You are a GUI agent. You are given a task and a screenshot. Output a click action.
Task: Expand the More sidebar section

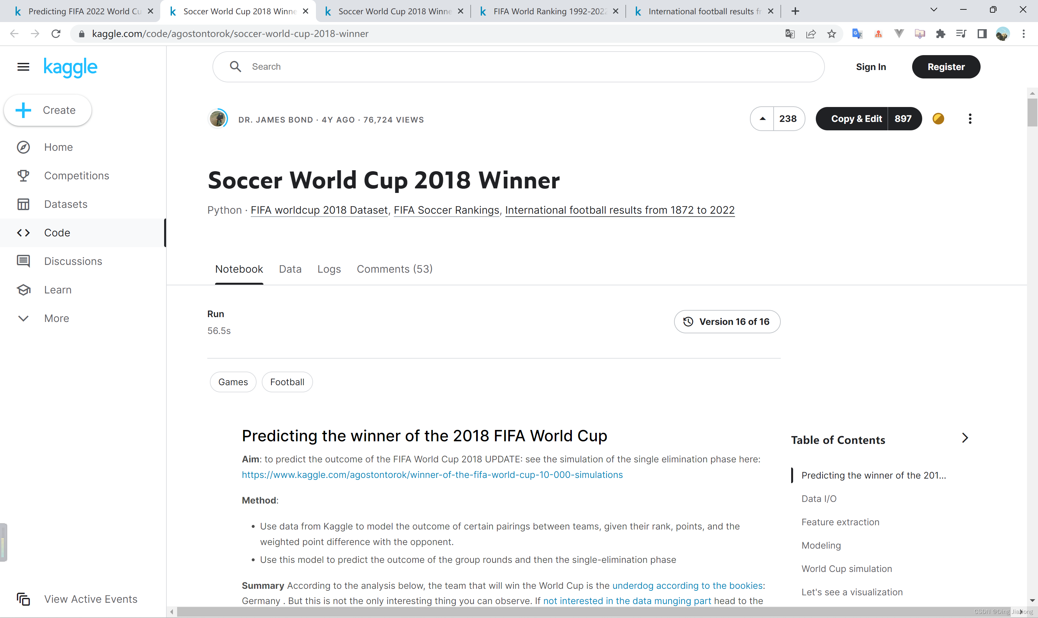[57, 318]
